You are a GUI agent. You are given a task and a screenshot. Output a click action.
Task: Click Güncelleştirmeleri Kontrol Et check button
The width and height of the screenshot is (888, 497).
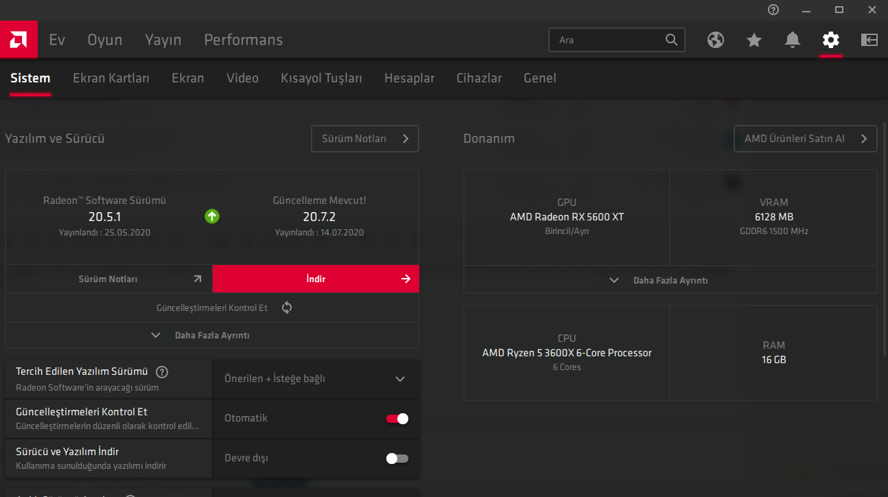pos(212,308)
